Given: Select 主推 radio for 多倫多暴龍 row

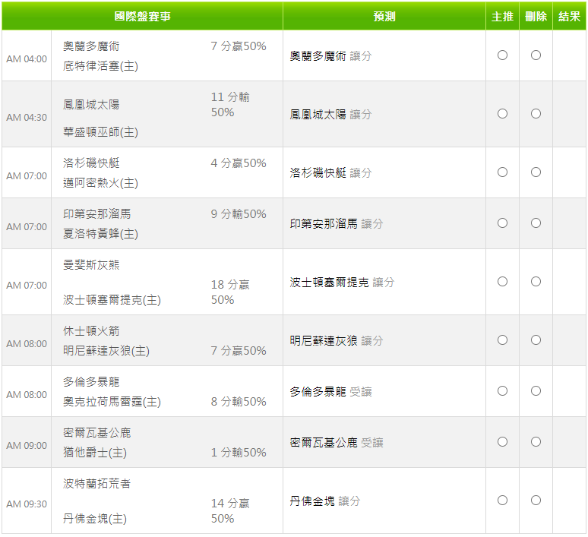Looking at the screenshot, I should tap(502, 391).
